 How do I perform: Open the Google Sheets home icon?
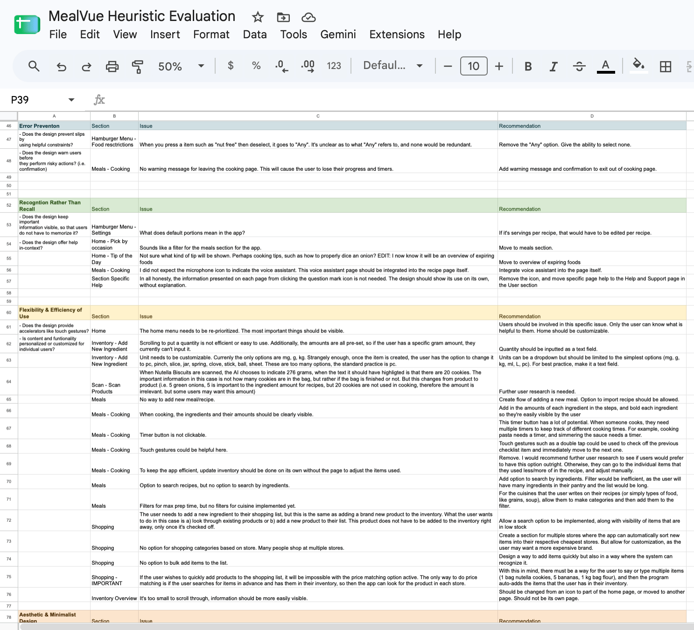point(27,24)
